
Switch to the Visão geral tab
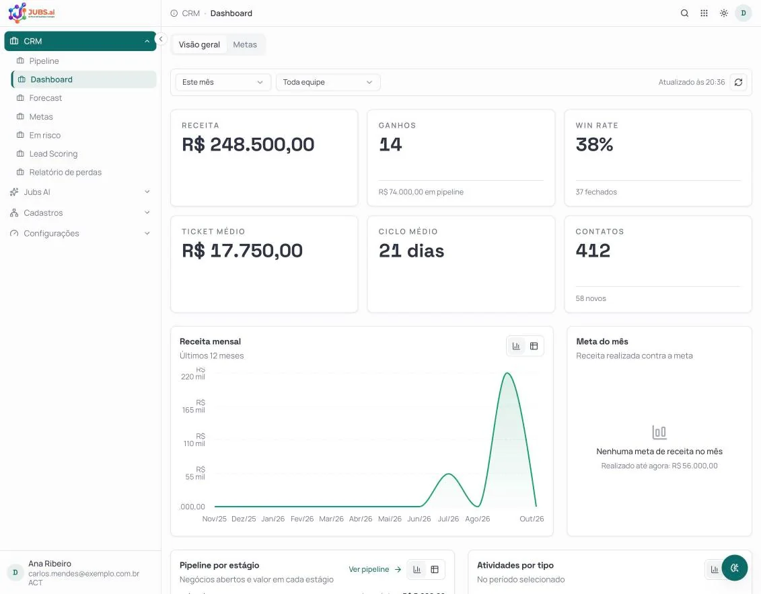[199, 44]
